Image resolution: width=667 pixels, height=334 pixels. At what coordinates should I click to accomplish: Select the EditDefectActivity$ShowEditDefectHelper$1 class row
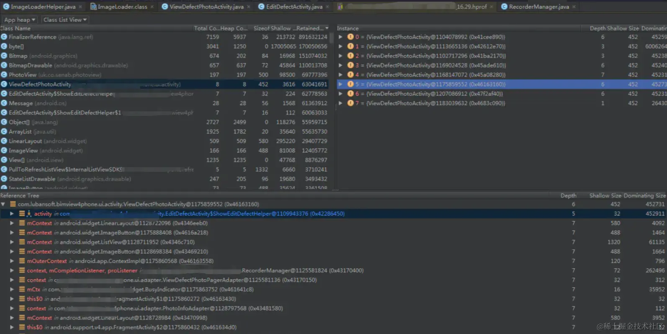[165, 113]
